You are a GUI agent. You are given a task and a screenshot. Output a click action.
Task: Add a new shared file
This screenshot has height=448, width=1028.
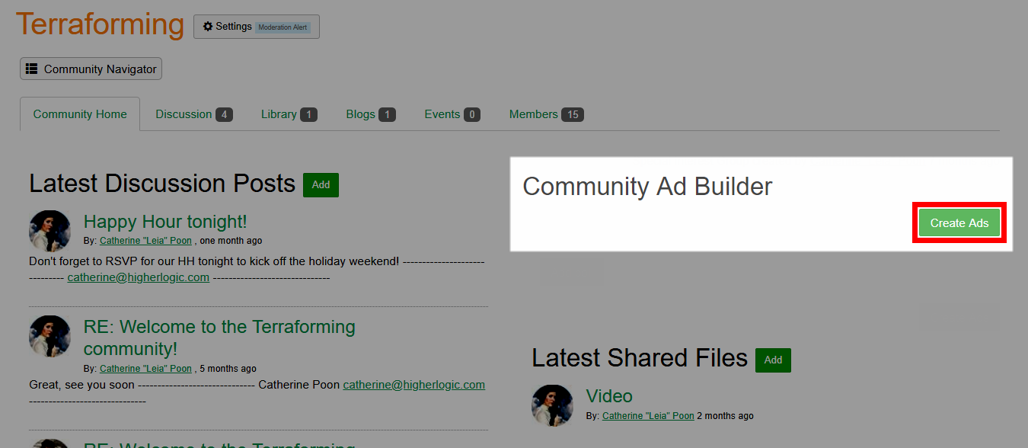coord(773,360)
